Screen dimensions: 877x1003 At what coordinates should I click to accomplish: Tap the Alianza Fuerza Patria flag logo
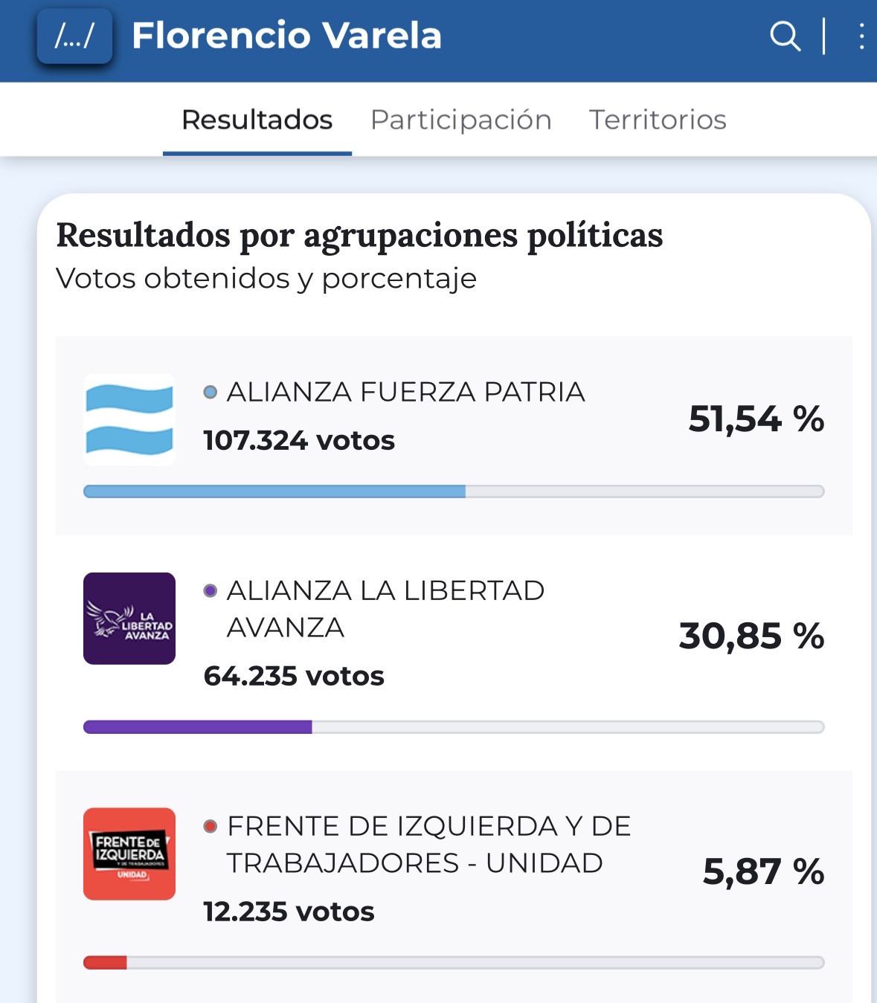coord(129,420)
